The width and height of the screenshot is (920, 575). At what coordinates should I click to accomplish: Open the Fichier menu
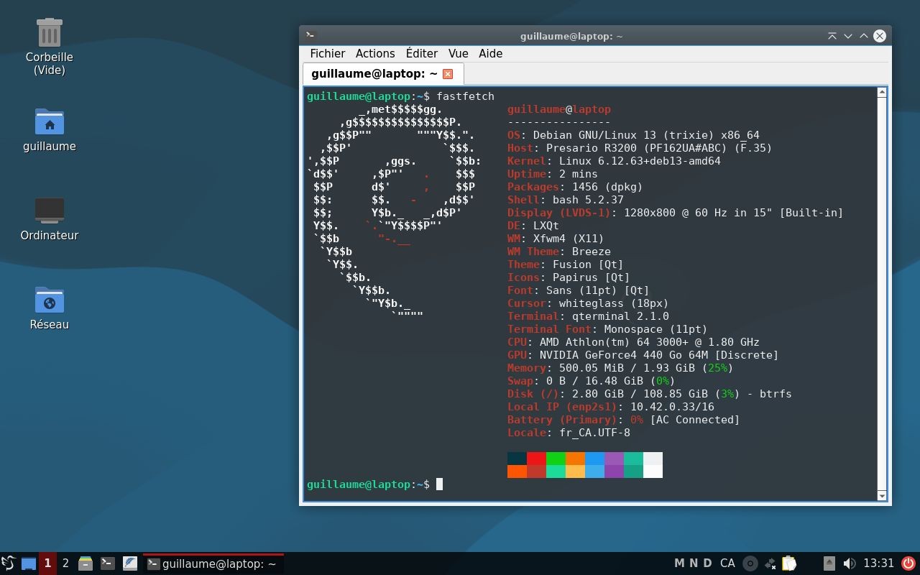tap(327, 54)
